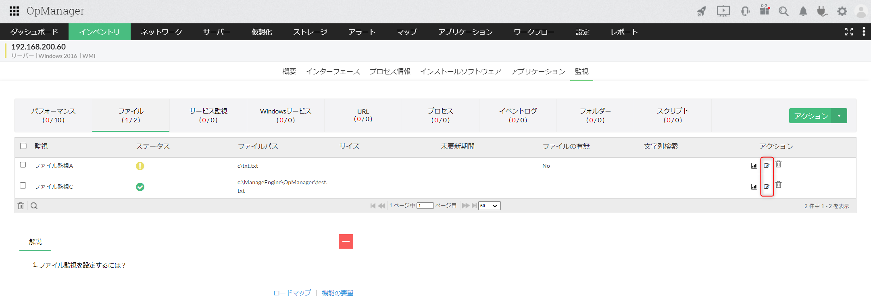Select the URL monitor tab
Screen dimensions: 871x303
[x=363, y=115]
